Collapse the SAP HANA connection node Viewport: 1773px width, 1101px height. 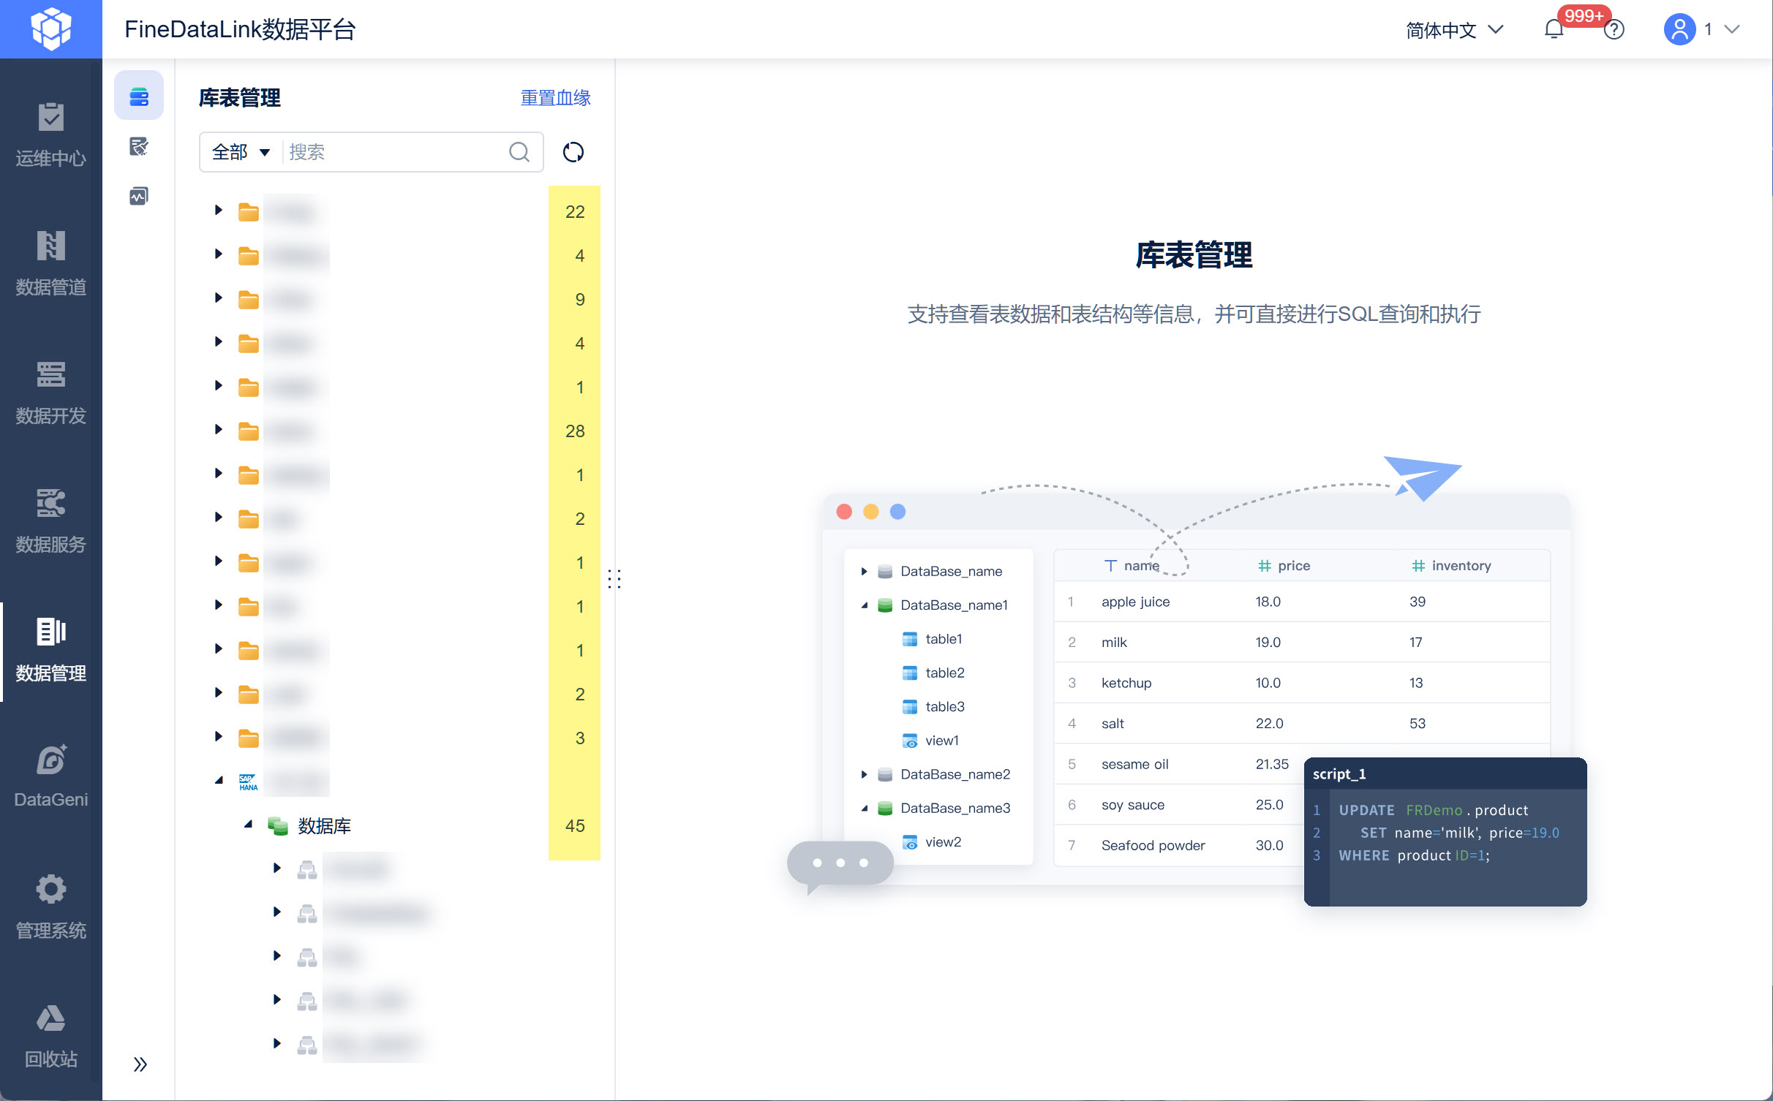pyautogui.click(x=218, y=781)
